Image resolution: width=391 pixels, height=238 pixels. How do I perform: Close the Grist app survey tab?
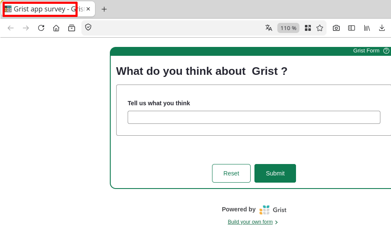88,9
